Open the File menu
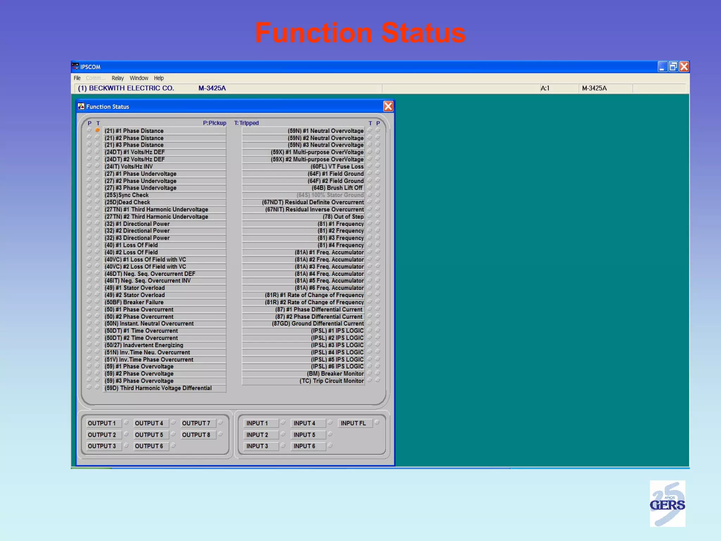The width and height of the screenshot is (721, 541). click(x=77, y=78)
